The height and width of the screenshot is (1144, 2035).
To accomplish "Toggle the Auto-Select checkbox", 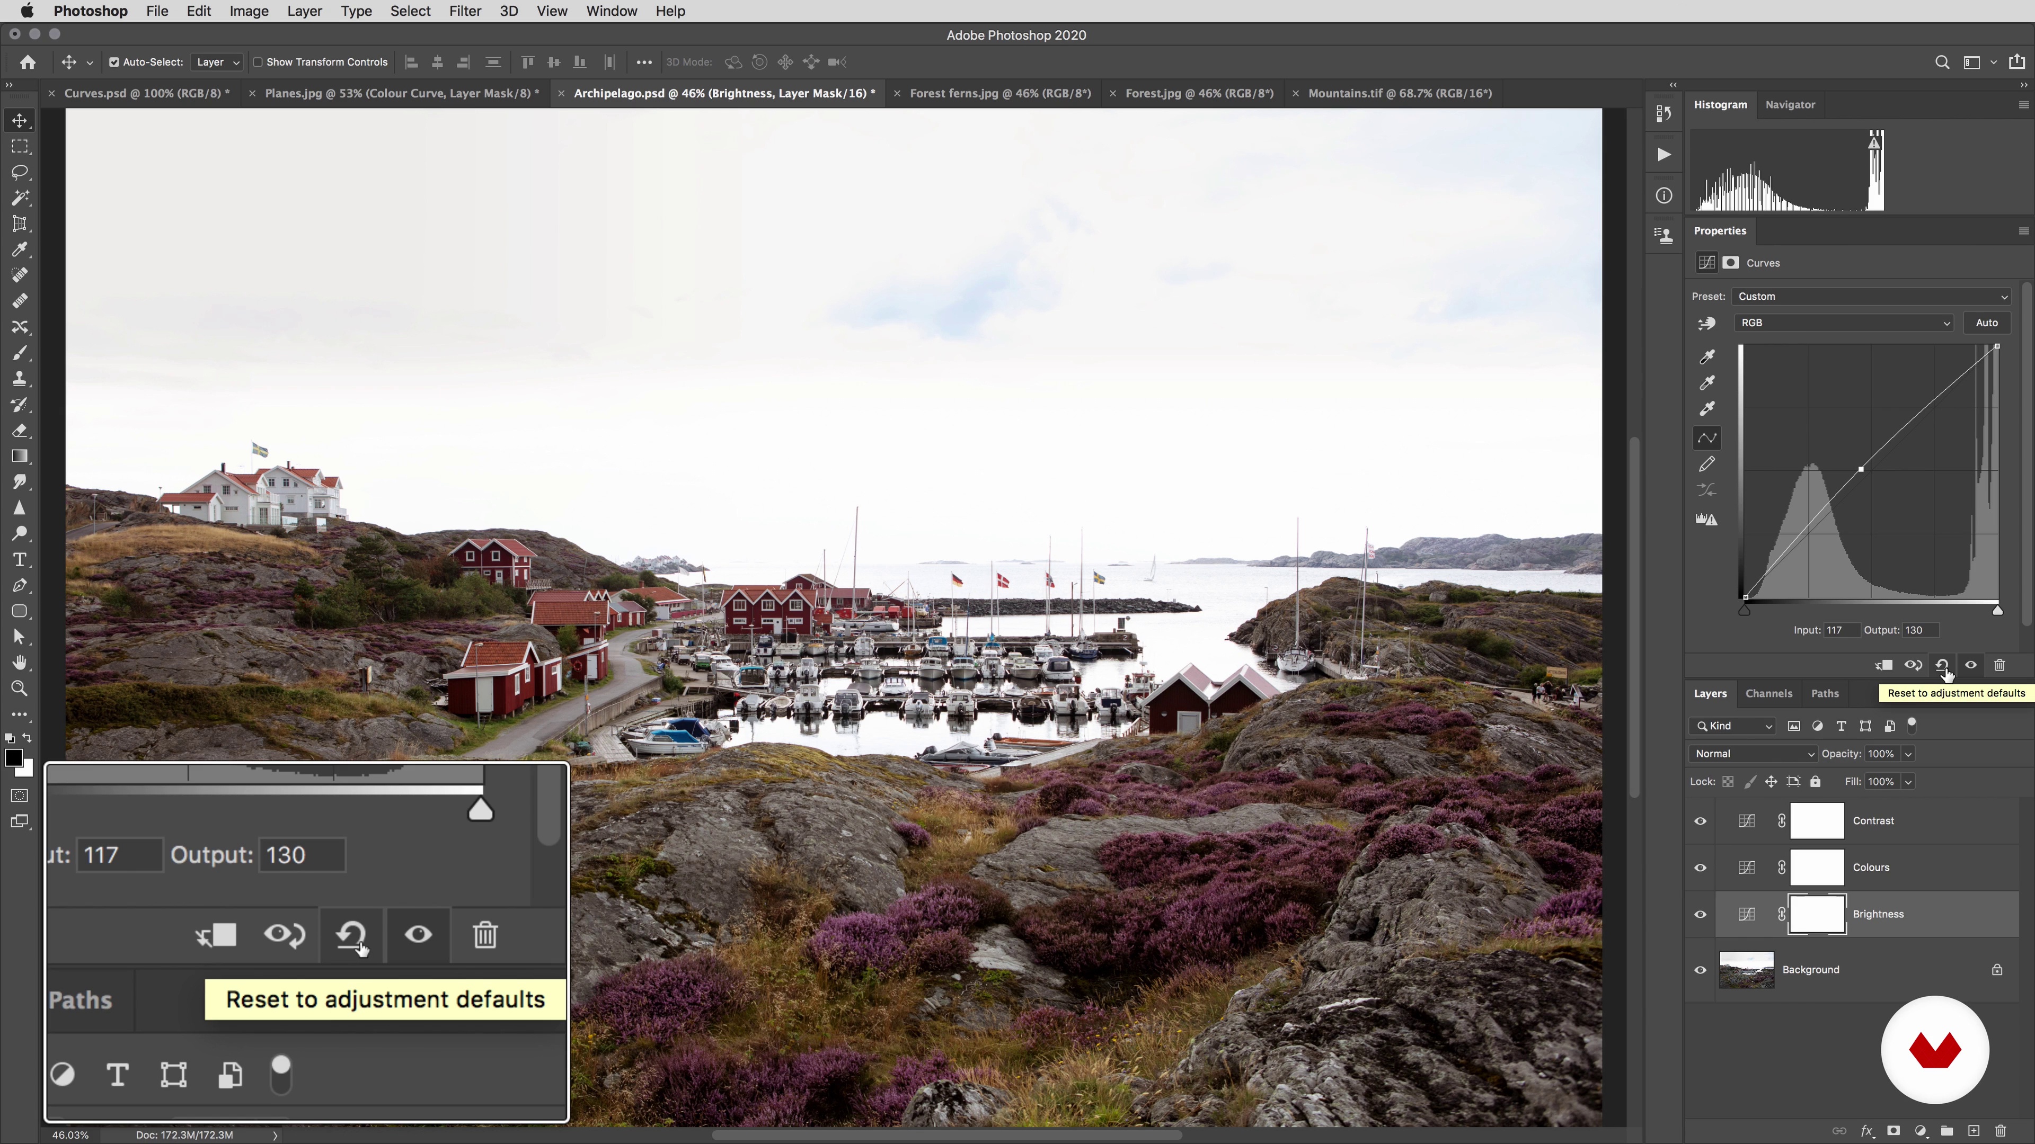I will pyautogui.click(x=114, y=62).
